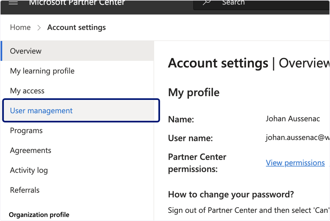
Task: Go to Home breadcrumb
Action: 20,27
